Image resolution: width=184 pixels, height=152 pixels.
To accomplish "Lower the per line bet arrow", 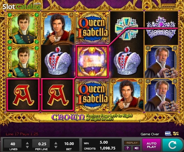I will point(56,147).
